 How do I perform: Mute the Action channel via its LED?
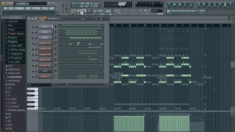29,38
